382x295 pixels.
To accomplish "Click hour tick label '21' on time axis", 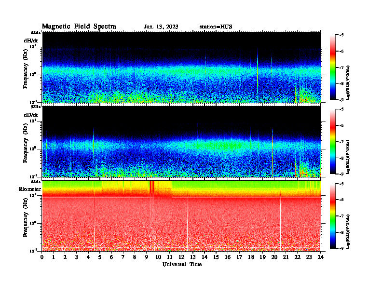I will [286, 257].
